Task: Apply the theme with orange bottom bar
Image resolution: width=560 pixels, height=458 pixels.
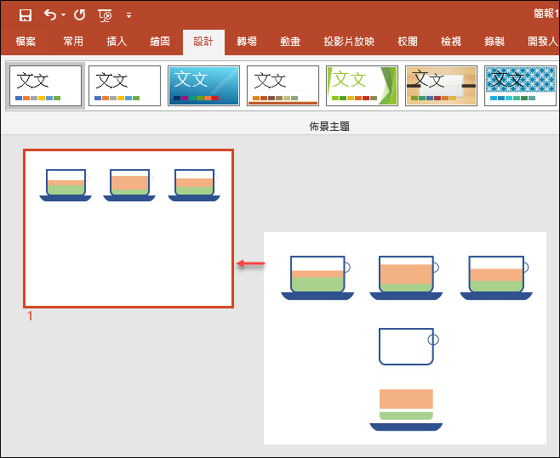Action: pos(283,86)
